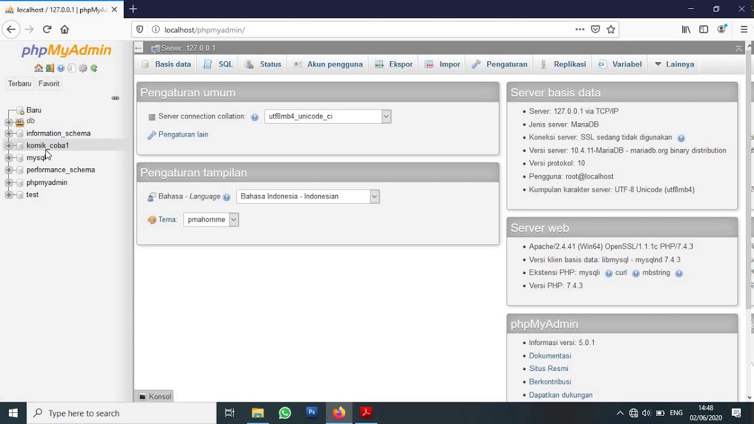Click Baru to create new database

[x=34, y=110]
